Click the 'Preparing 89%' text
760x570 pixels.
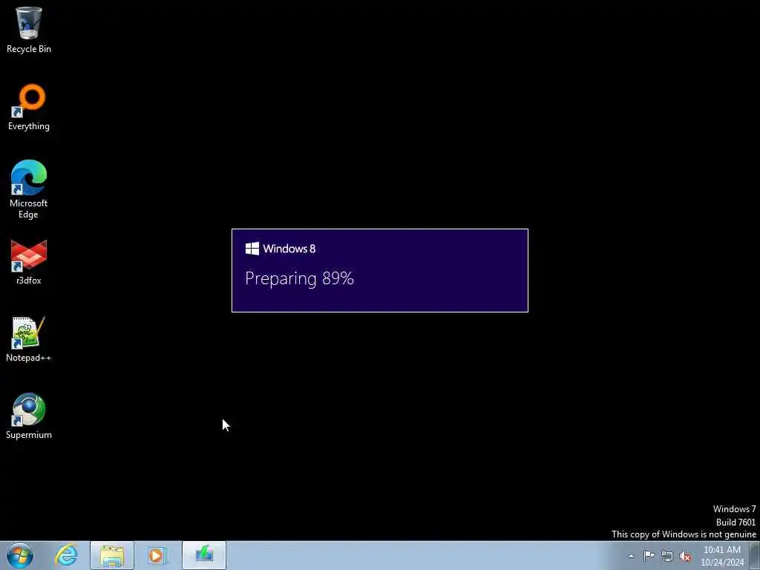300,278
